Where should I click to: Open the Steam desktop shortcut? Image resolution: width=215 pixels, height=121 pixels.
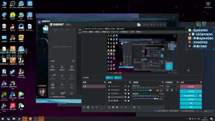[x=13, y=73]
